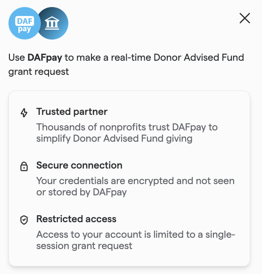Click the word 'pay' inside the logo
Image resolution: width=262 pixels, height=274 pixels.
tap(25, 29)
